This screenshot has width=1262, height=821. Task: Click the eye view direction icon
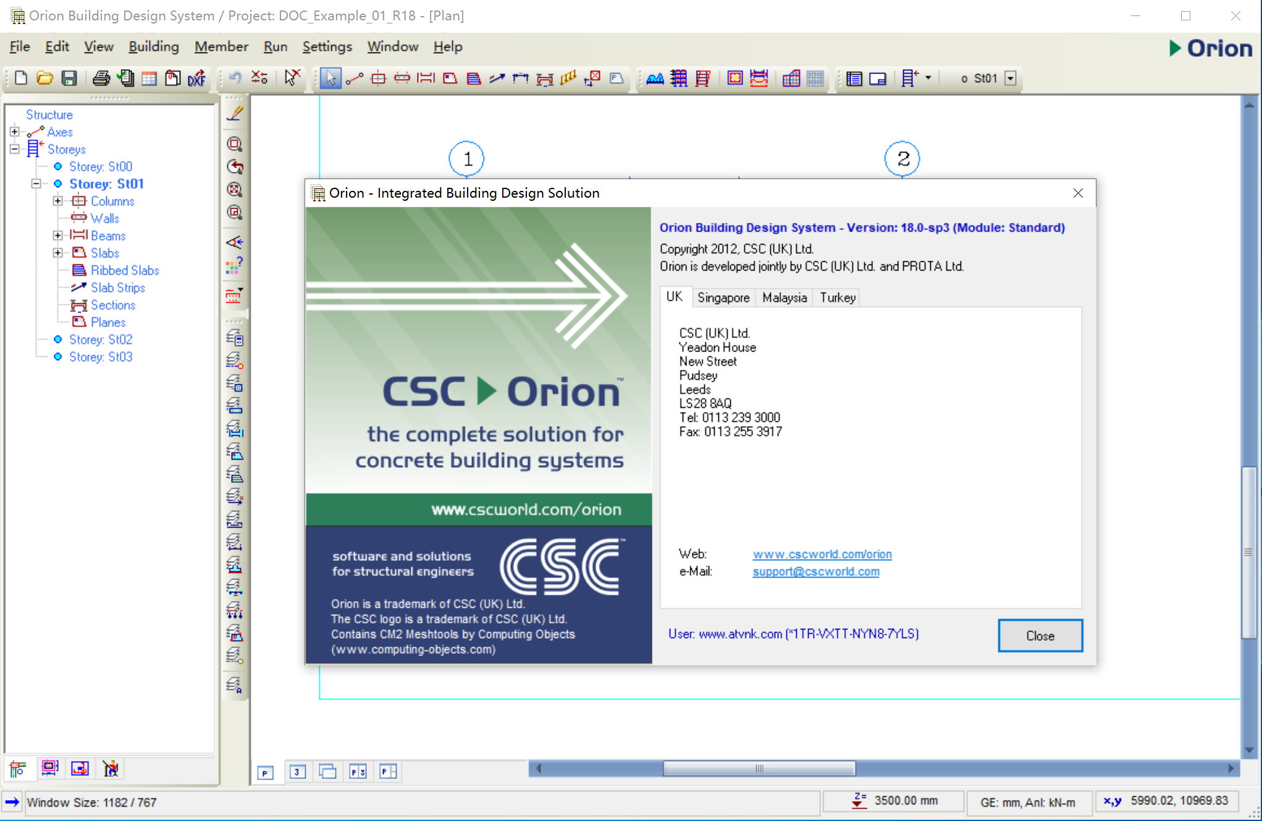pyautogui.click(x=235, y=242)
